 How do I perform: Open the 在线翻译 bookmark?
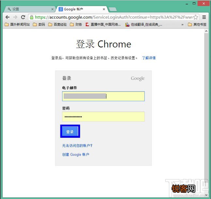pos(144,25)
